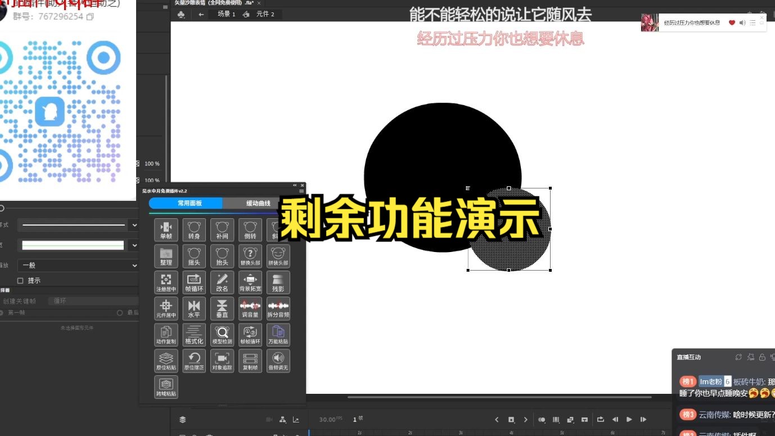Image resolution: width=775 pixels, height=436 pixels.
Task: Click the 原位摆正 button
Action: [194, 361]
